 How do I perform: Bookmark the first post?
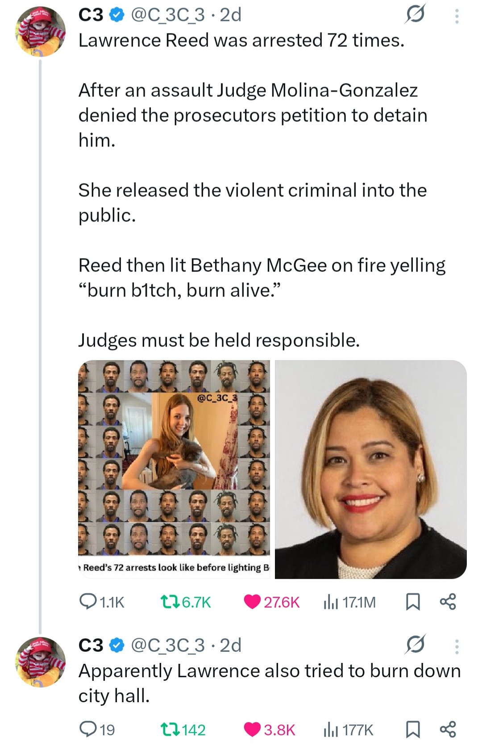pyautogui.click(x=412, y=602)
